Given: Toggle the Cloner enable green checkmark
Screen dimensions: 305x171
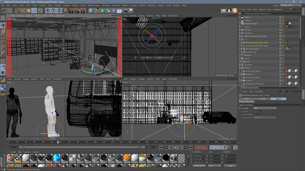Looking at the screenshot, I should pos(284,58).
